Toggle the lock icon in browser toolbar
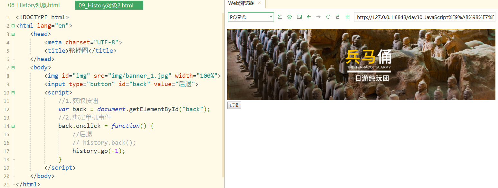498x188 pixels. (338, 17)
